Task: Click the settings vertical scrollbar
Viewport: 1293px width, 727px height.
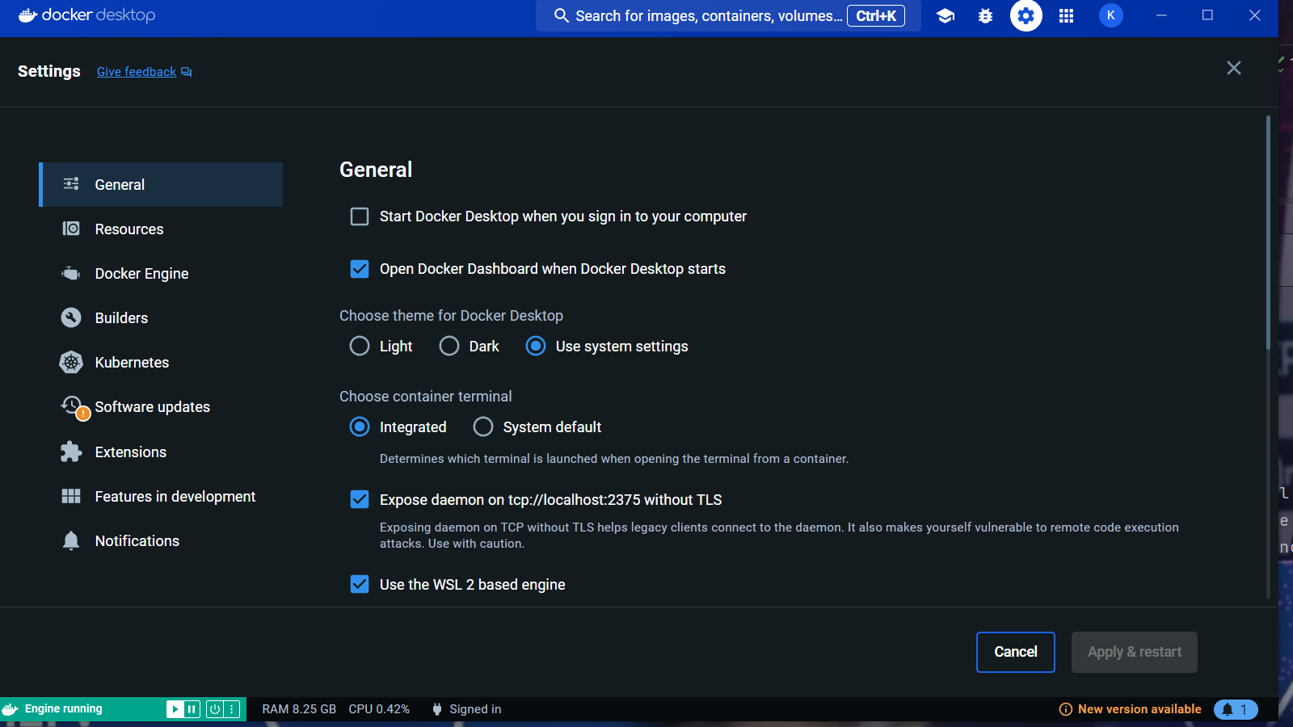Action: point(1268,233)
